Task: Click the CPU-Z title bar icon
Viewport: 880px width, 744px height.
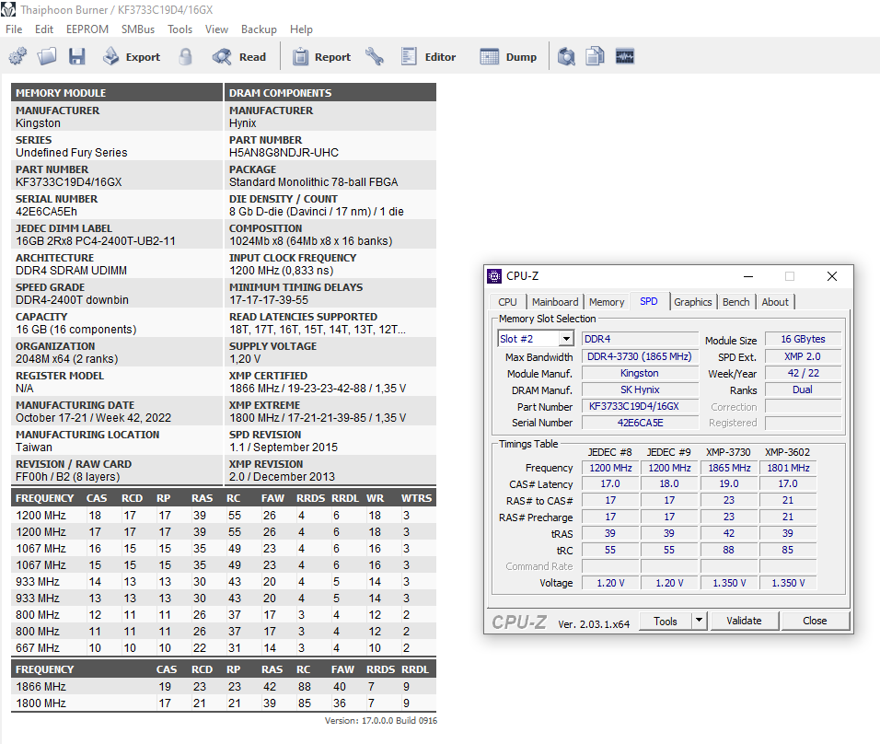Action: (494, 276)
